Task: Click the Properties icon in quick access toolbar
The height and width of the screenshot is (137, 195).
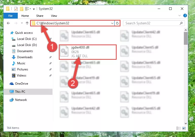Action: (16, 9)
